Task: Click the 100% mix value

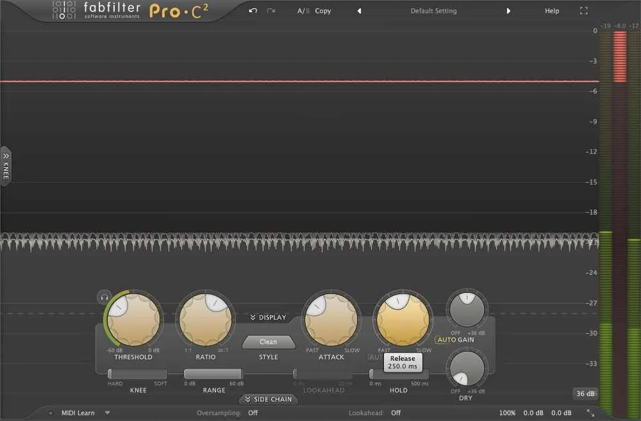Action: pos(507,413)
